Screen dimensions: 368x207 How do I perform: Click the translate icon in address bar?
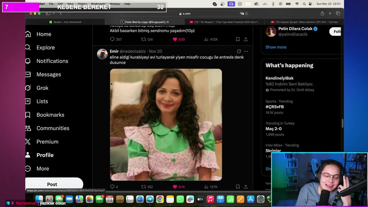click(242, 14)
